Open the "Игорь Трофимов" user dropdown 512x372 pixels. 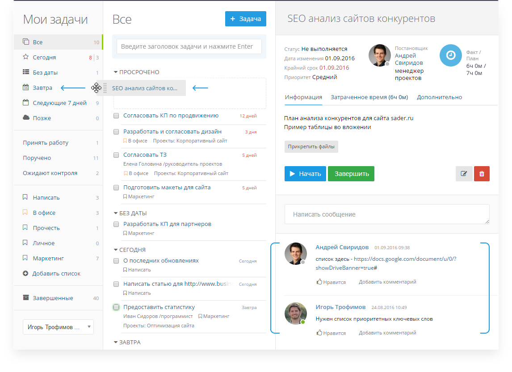[58, 327]
